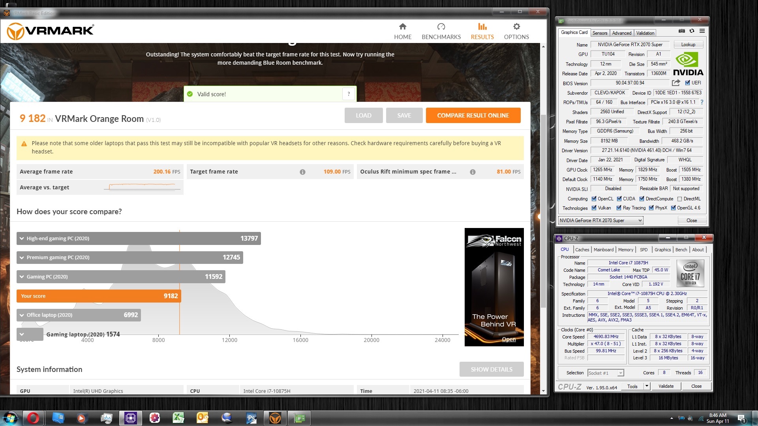Toggle the Ray Tracing checkbox
The height and width of the screenshot is (426, 758).
click(x=619, y=208)
